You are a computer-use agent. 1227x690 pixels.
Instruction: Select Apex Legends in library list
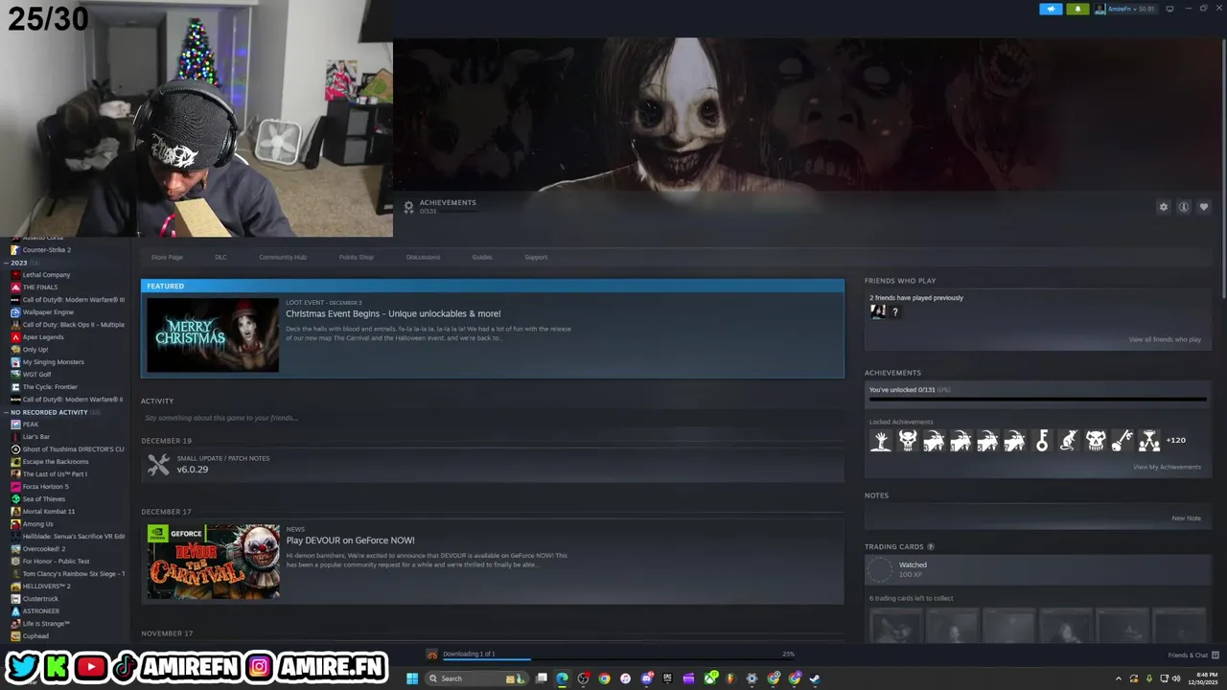[x=43, y=337]
